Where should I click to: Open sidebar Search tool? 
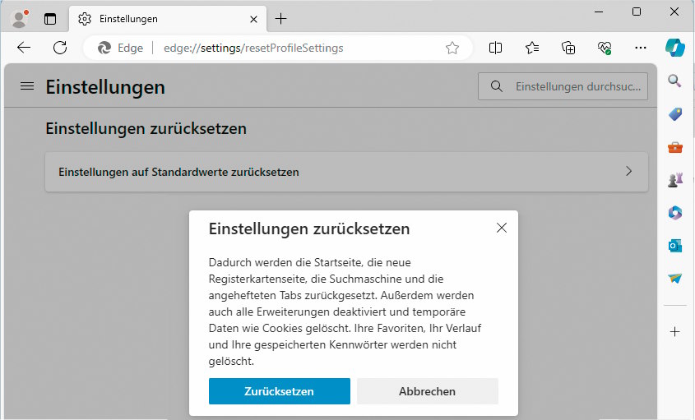[675, 81]
